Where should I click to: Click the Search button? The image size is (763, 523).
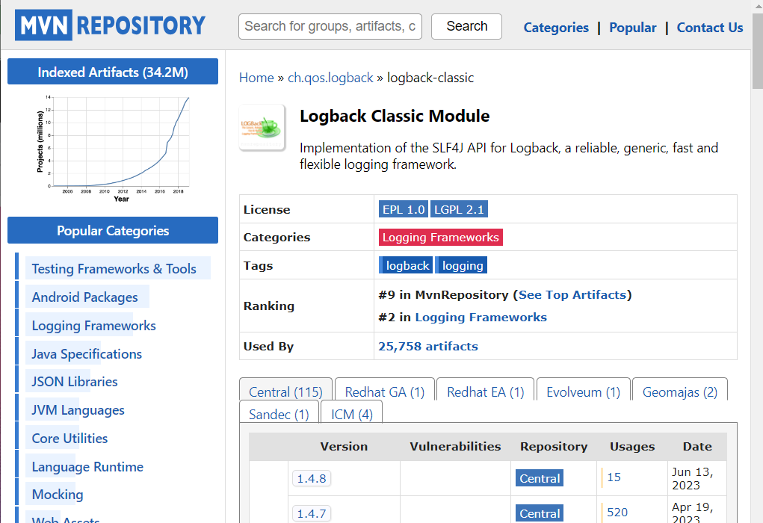coord(466,26)
